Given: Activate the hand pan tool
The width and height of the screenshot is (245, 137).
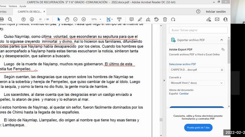Looking at the screenshot, I should pyautogui.click(x=67, y=19).
